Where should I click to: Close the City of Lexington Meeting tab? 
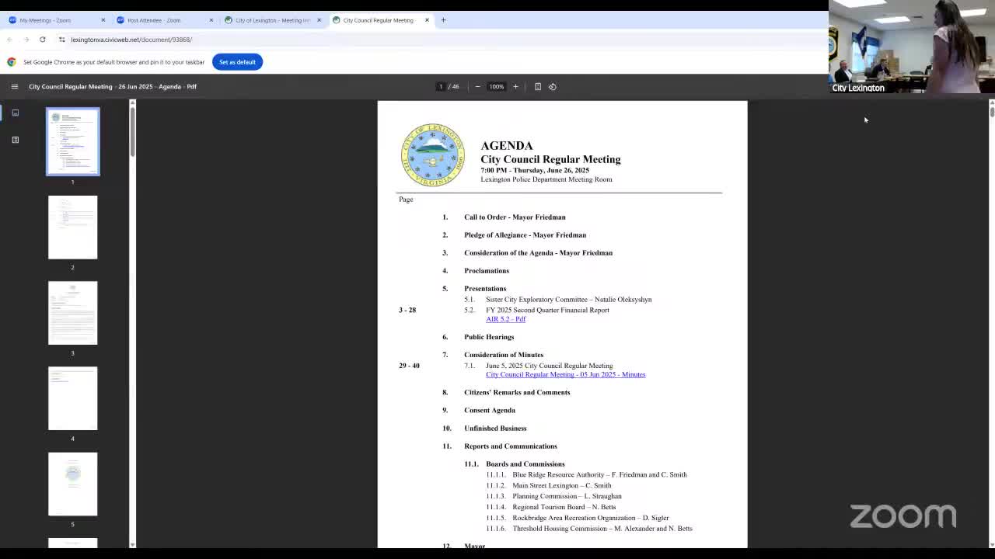tap(319, 20)
